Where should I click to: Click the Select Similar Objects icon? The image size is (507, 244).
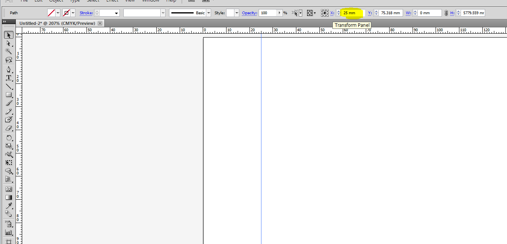(x=294, y=13)
